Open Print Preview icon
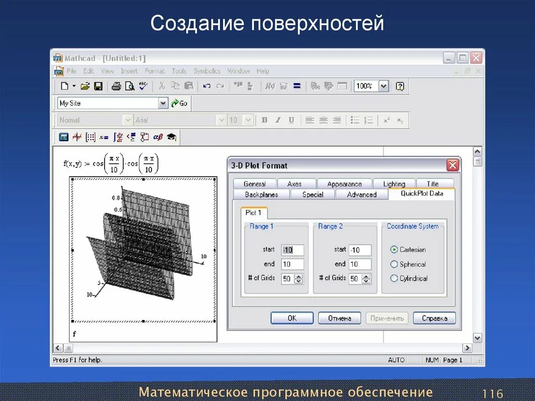Screen dimensions: 535x401 point(130,86)
